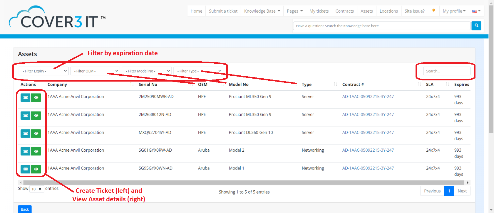This screenshot has width=494, height=213.
Task: Click the lightbulb icon in navbar
Action: coord(433,11)
